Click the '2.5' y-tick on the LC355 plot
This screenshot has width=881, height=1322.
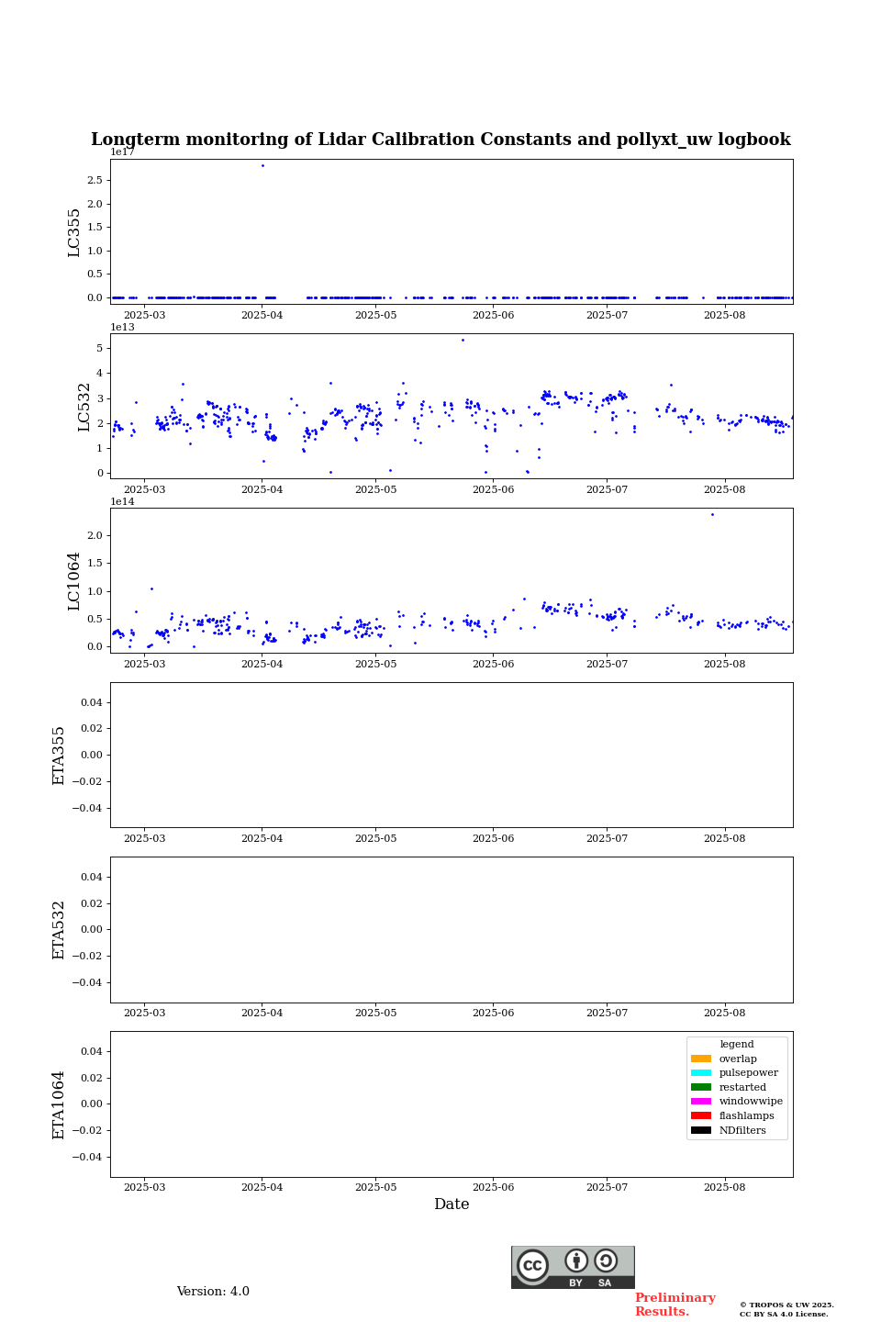[95, 180]
